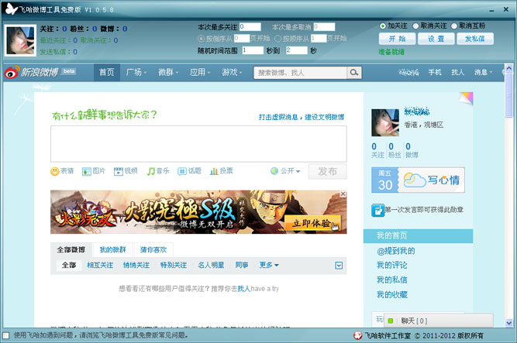Filter feed by 名人明星
The width and height of the screenshot is (517, 343).
click(211, 265)
